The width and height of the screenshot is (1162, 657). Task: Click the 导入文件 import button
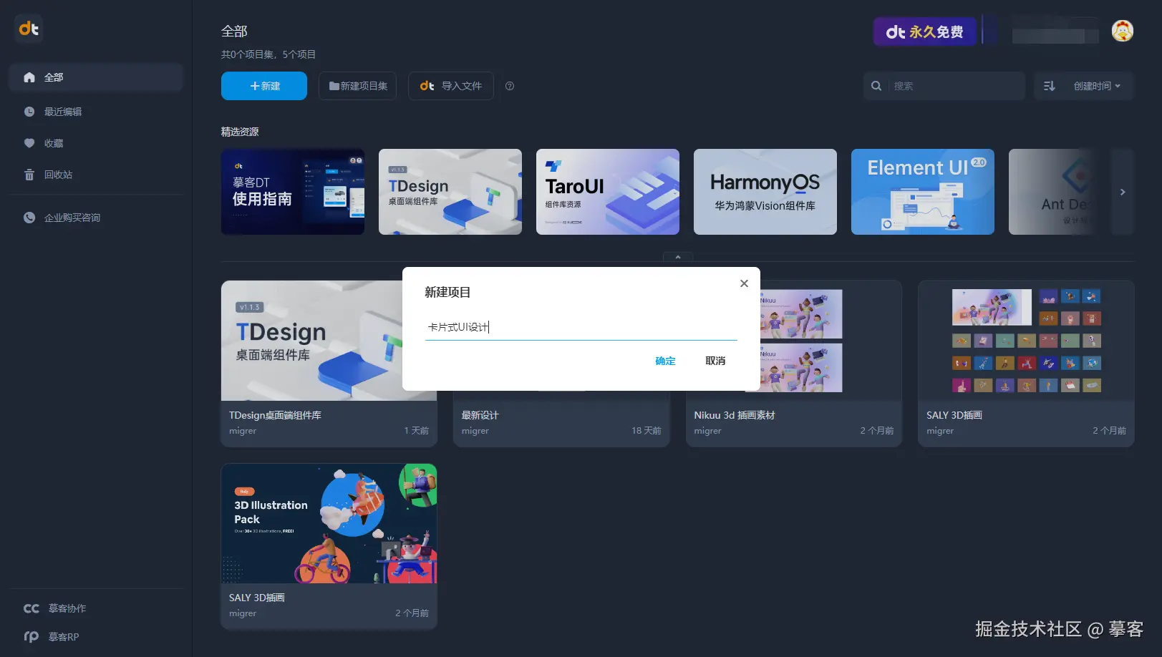[x=451, y=86]
